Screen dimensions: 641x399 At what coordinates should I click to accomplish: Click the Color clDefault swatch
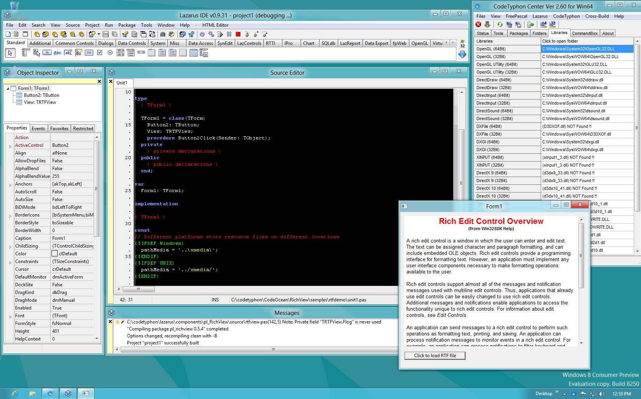click(55, 253)
